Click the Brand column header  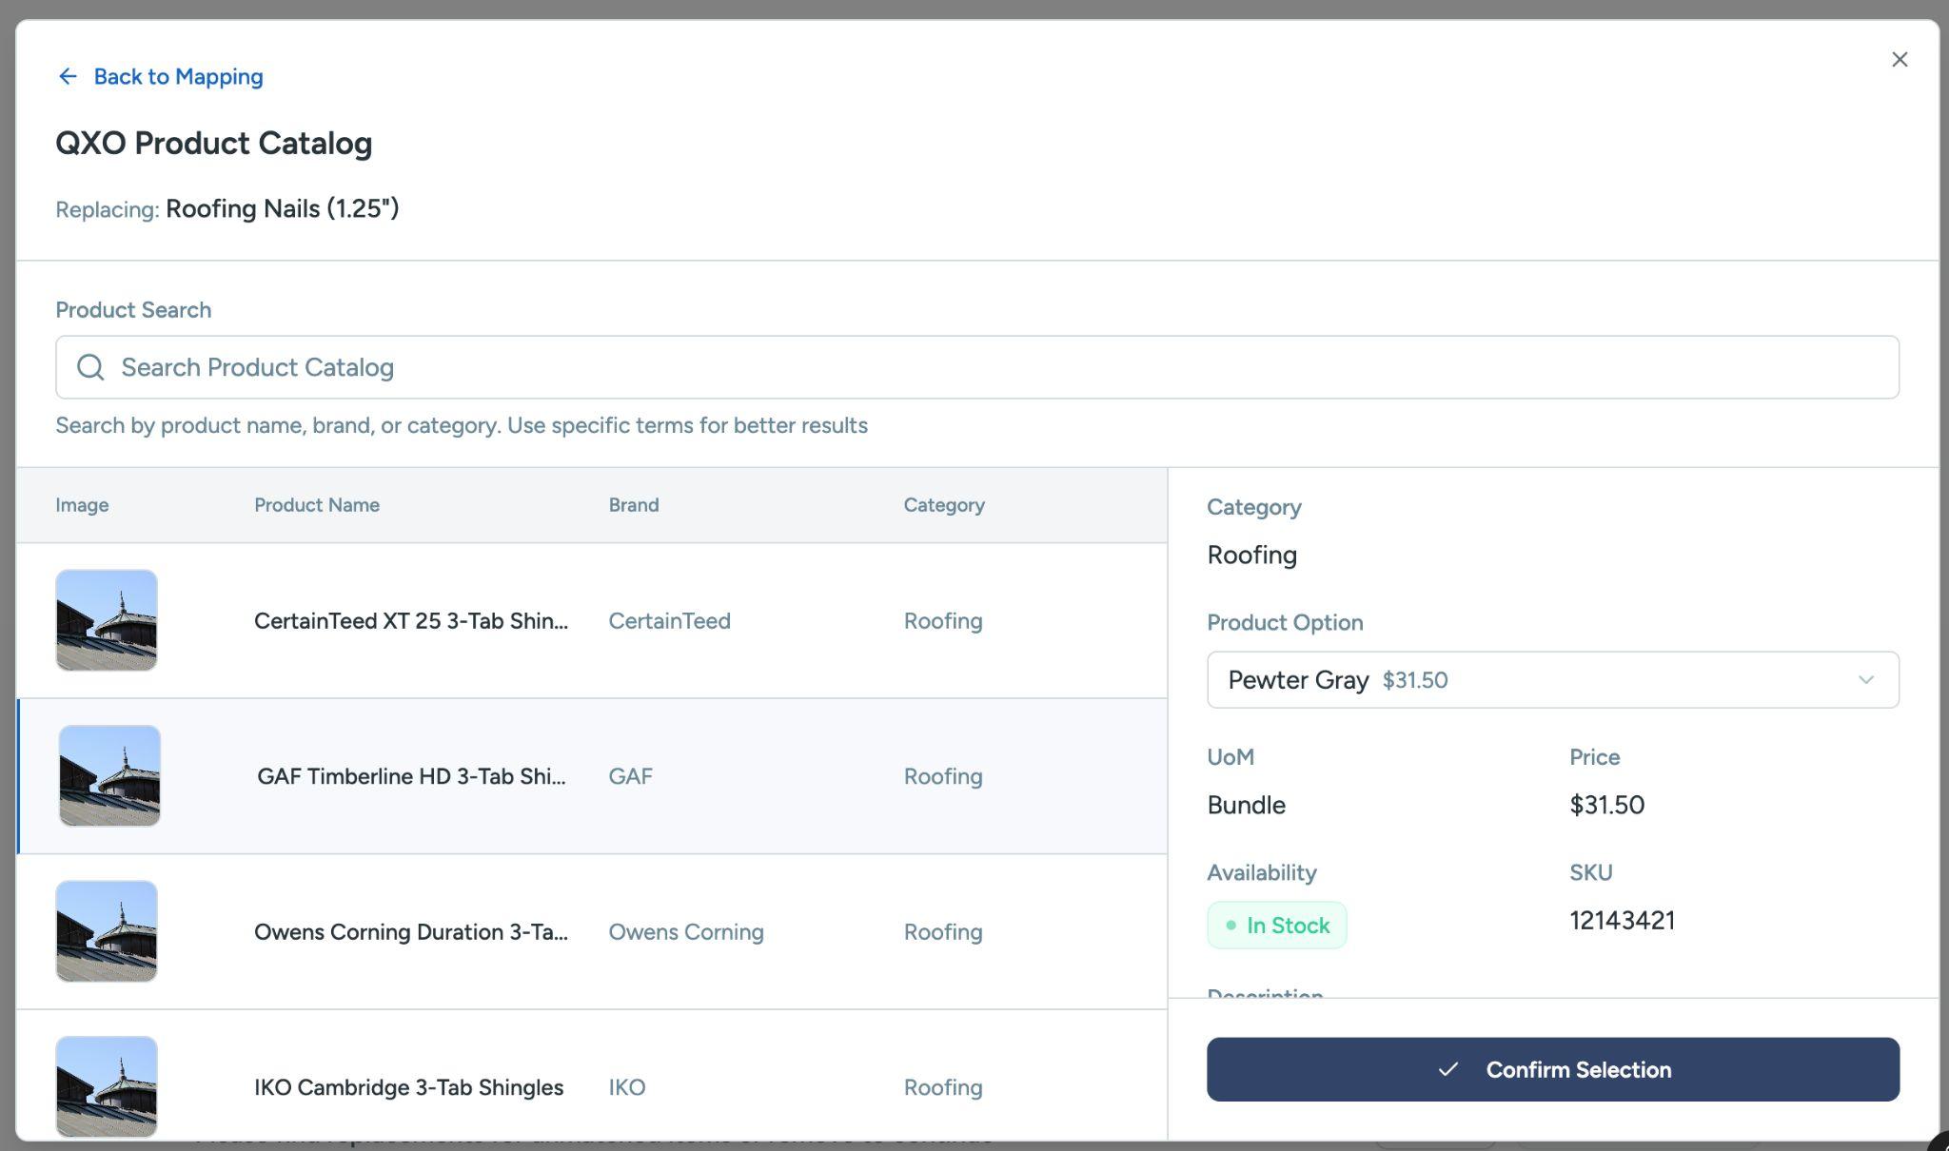coord(633,505)
